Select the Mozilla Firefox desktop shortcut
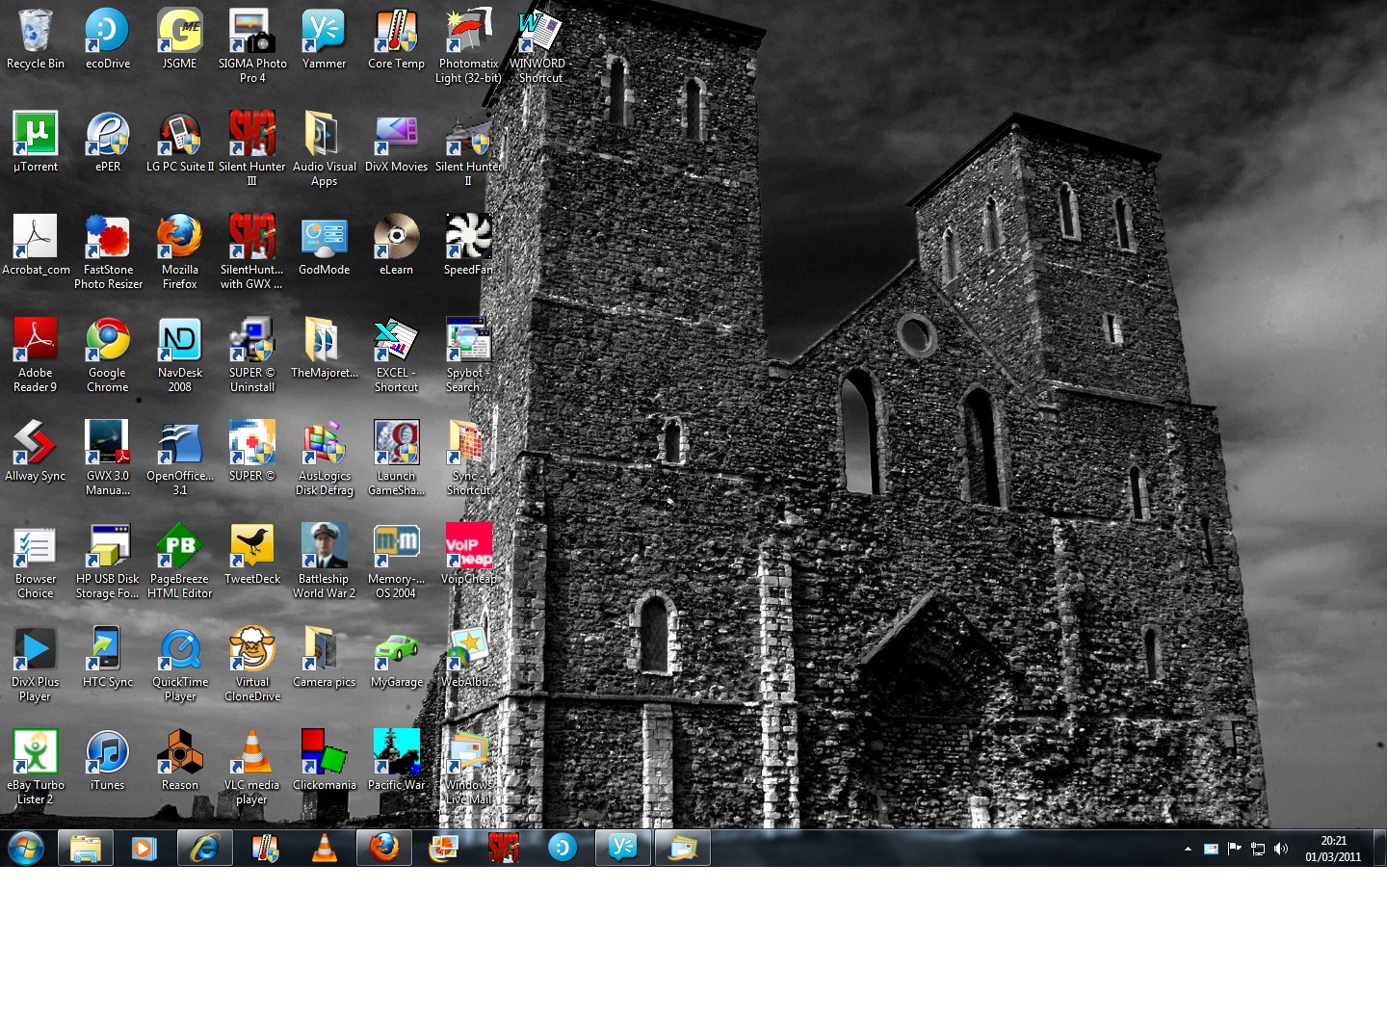The image size is (1387, 1021). point(179,238)
